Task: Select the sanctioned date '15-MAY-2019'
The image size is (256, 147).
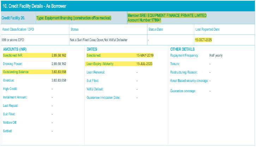Action: point(145,55)
